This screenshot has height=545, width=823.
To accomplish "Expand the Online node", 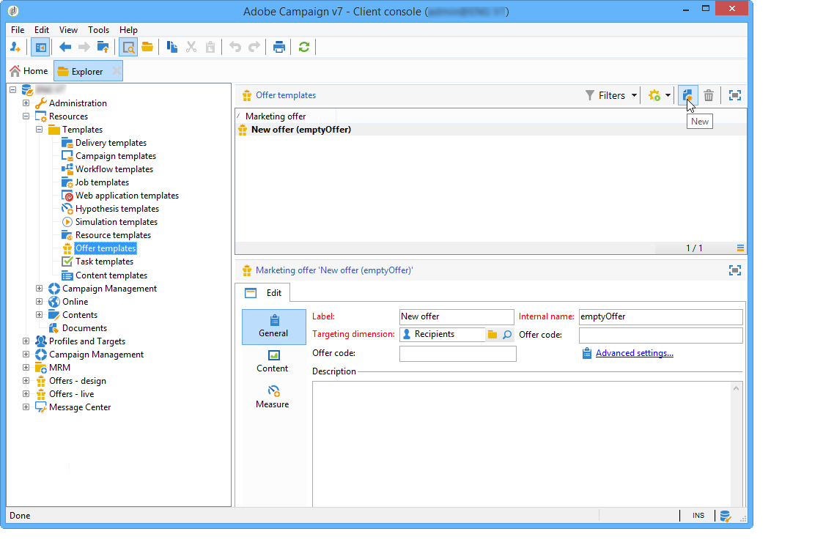I will pyautogui.click(x=39, y=301).
